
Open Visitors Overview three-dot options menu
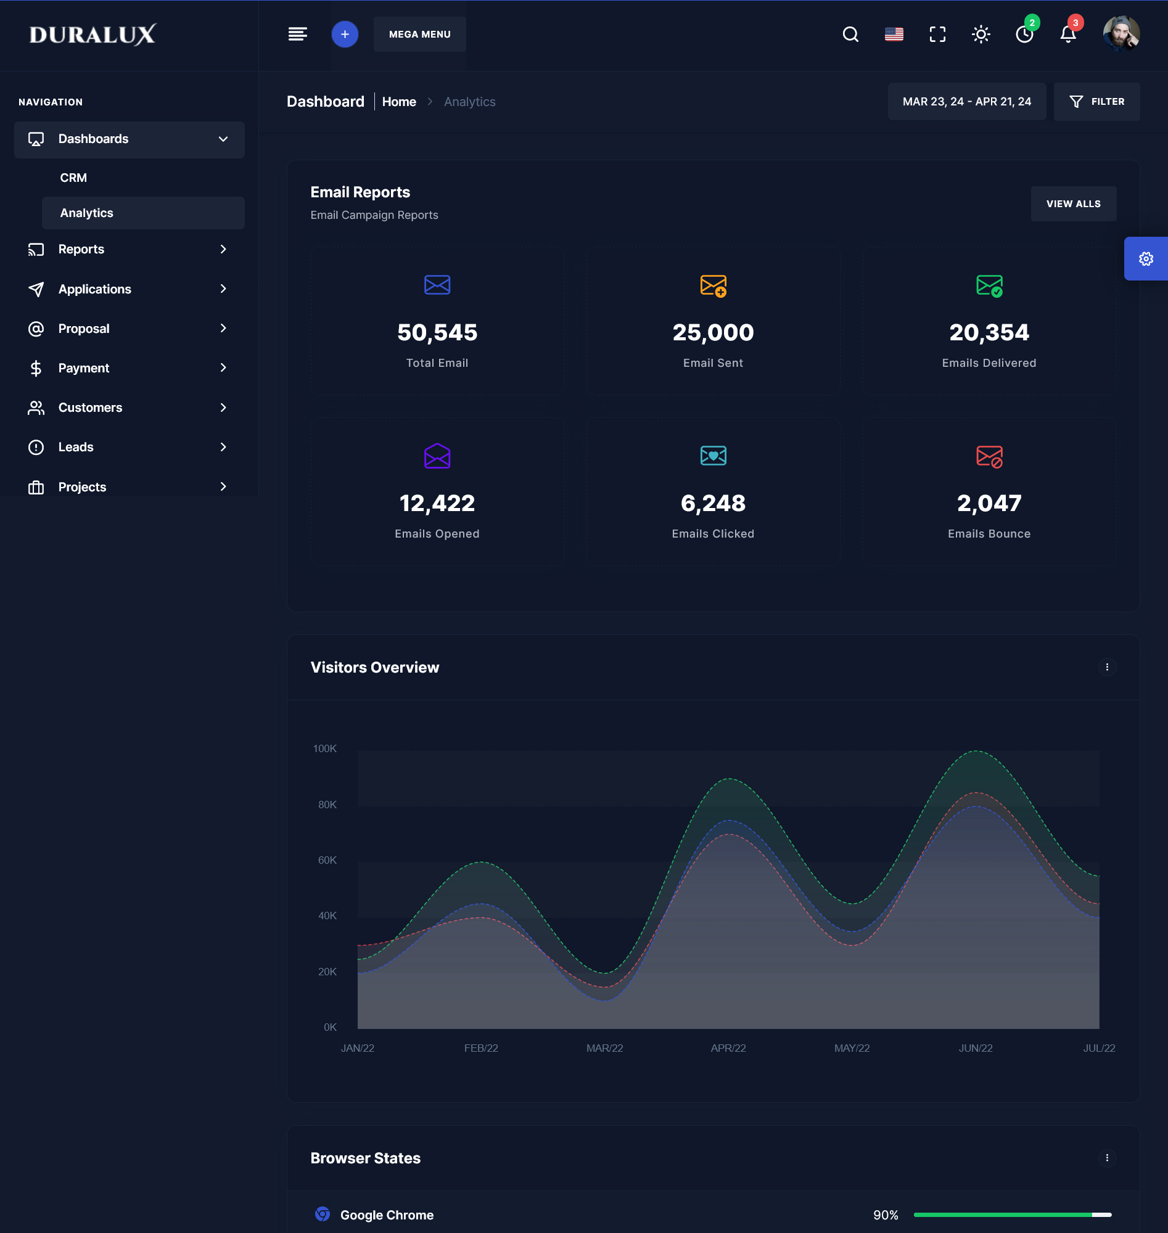click(x=1107, y=667)
